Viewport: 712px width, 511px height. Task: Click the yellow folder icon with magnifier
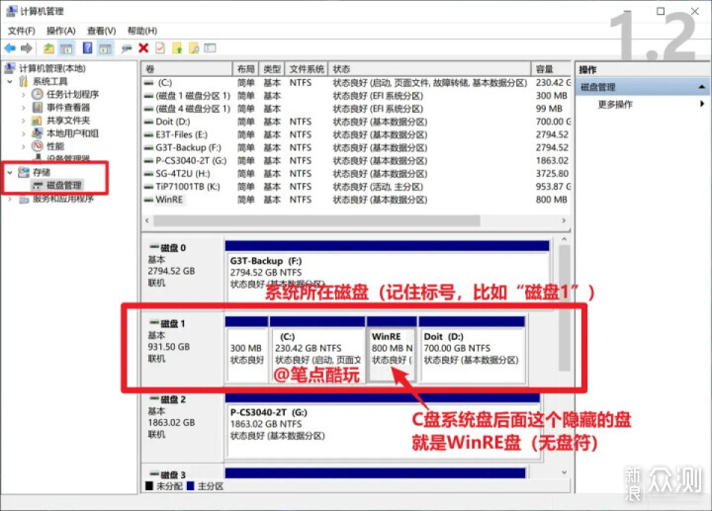[x=194, y=47]
